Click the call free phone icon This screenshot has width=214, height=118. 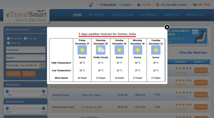(x=195, y=5)
